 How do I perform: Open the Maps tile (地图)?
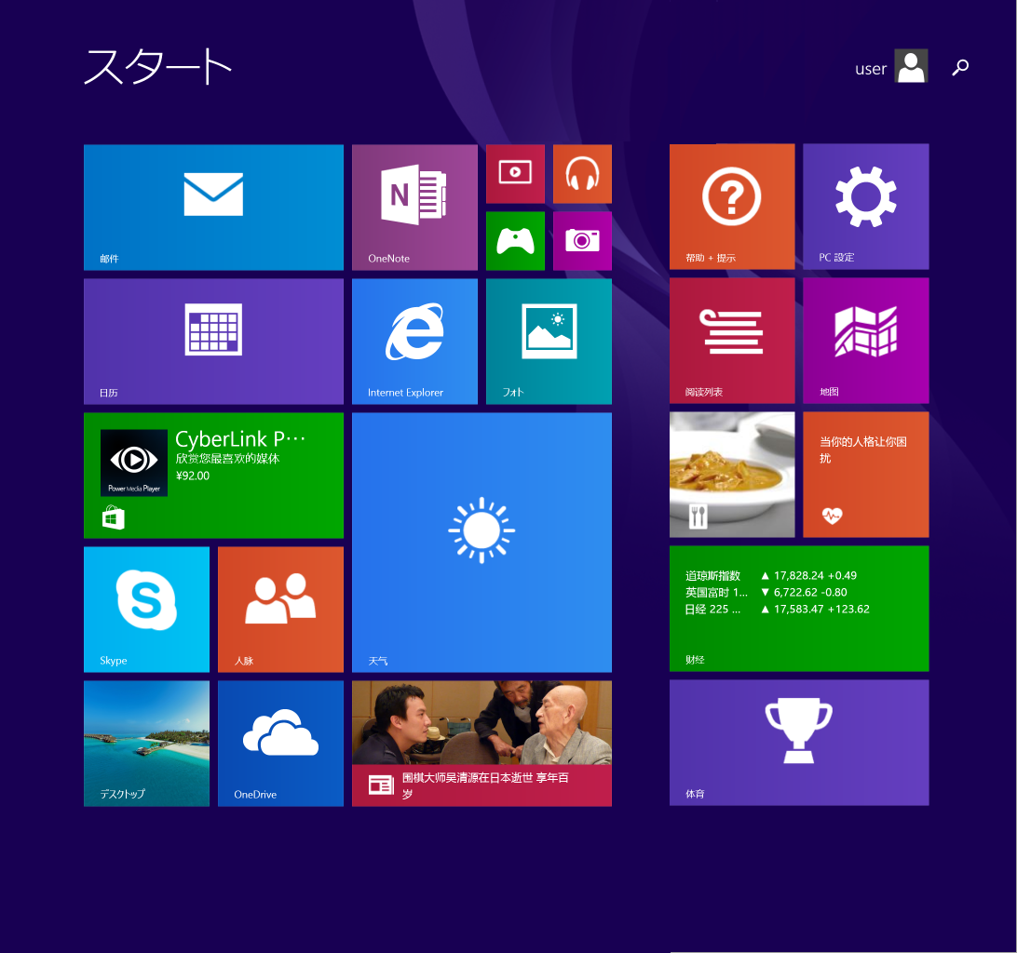pyautogui.click(x=866, y=341)
